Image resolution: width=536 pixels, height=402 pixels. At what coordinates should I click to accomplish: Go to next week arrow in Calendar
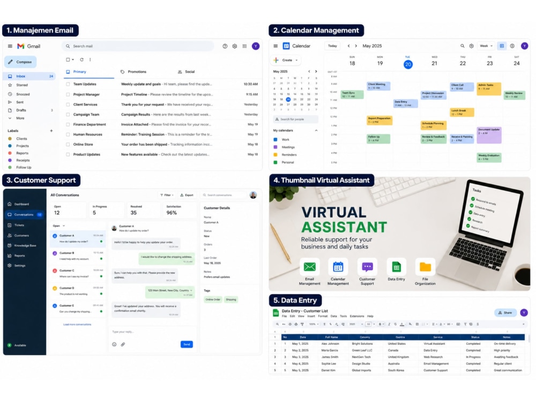click(356, 46)
